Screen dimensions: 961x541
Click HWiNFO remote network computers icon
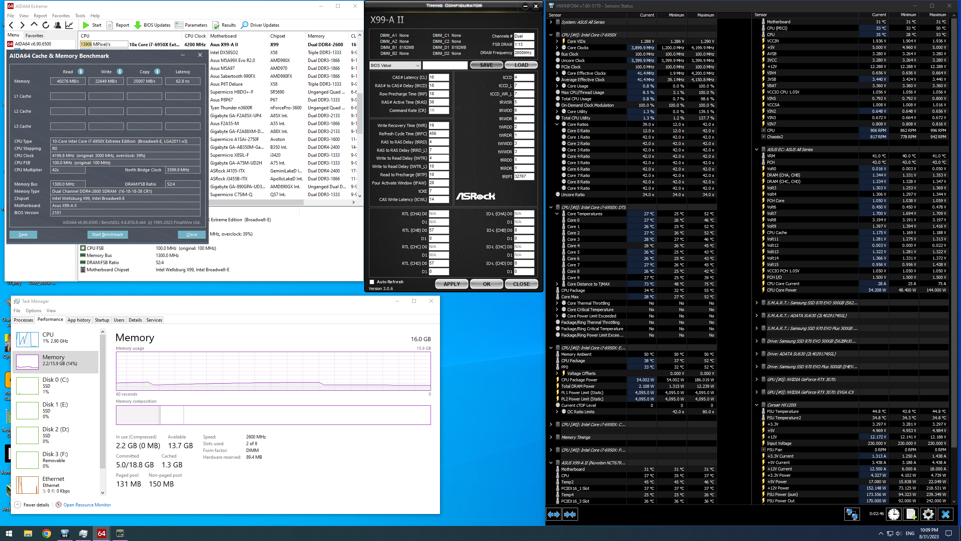point(852,514)
